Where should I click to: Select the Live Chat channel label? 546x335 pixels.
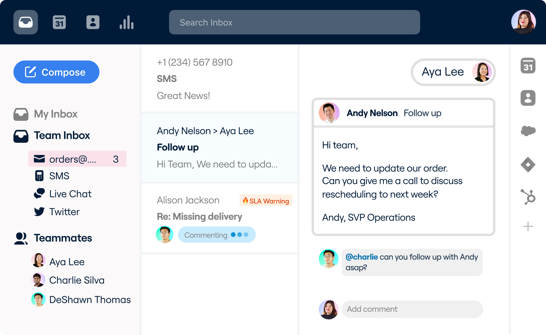coord(70,194)
